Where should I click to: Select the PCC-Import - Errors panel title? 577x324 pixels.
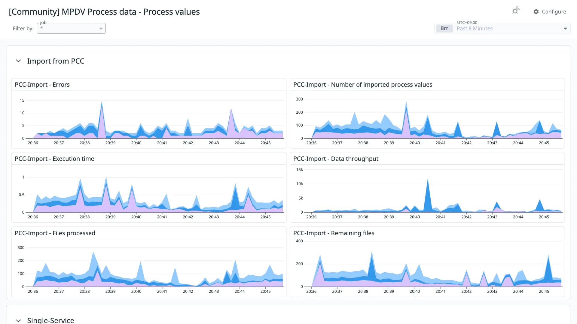[42, 85]
